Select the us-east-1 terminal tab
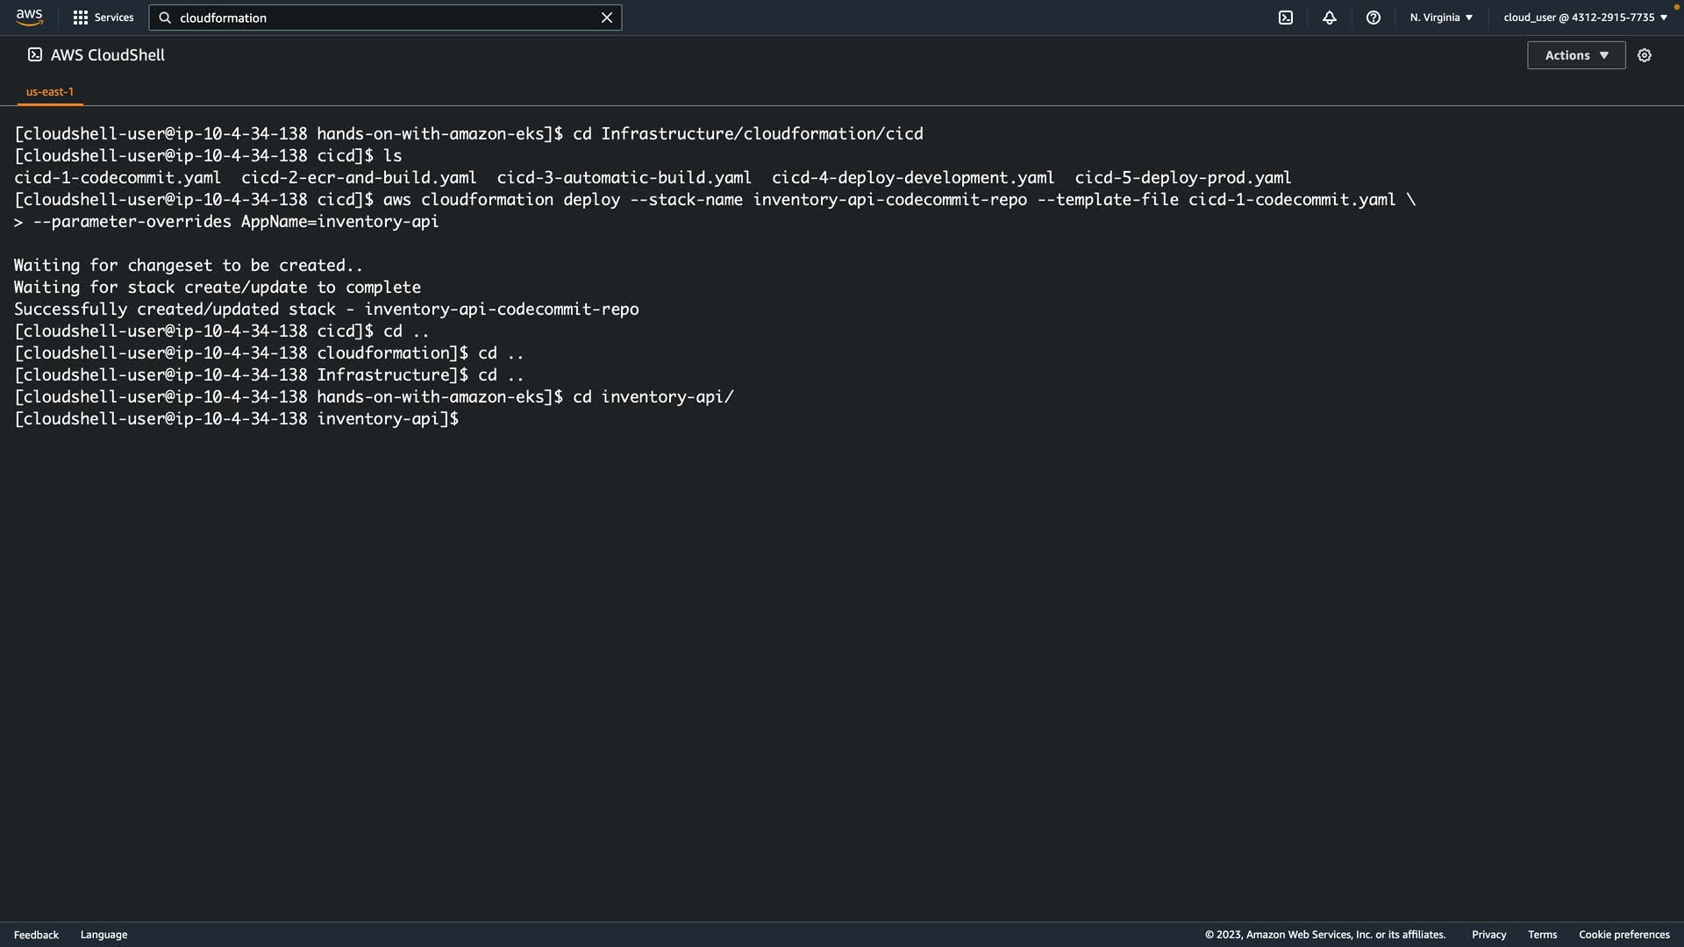The height and width of the screenshot is (947, 1684). pos(50,91)
